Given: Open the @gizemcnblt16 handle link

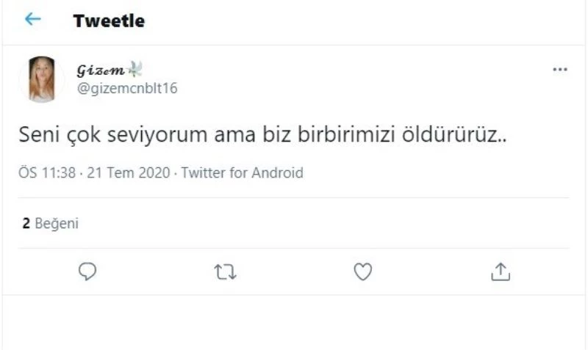Looking at the screenshot, I should pyautogui.click(x=126, y=88).
